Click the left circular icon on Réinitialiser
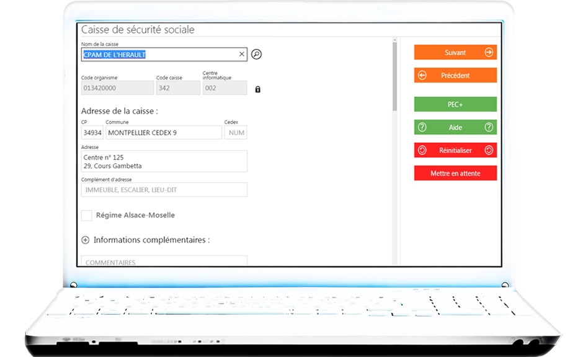The width and height of the screenshot is (583, 357). pyautogui.click(x=422, y=150)
